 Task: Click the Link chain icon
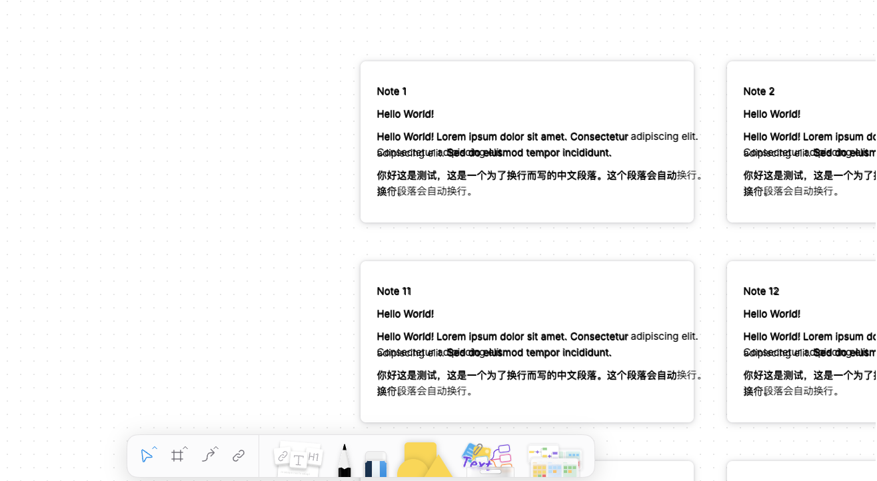pyautogui.click(x=239, y=456)
